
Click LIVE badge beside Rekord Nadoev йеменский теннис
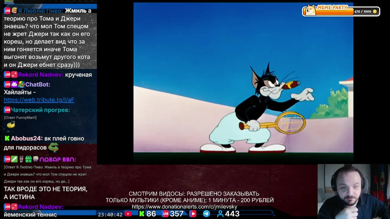click(7, 207)
